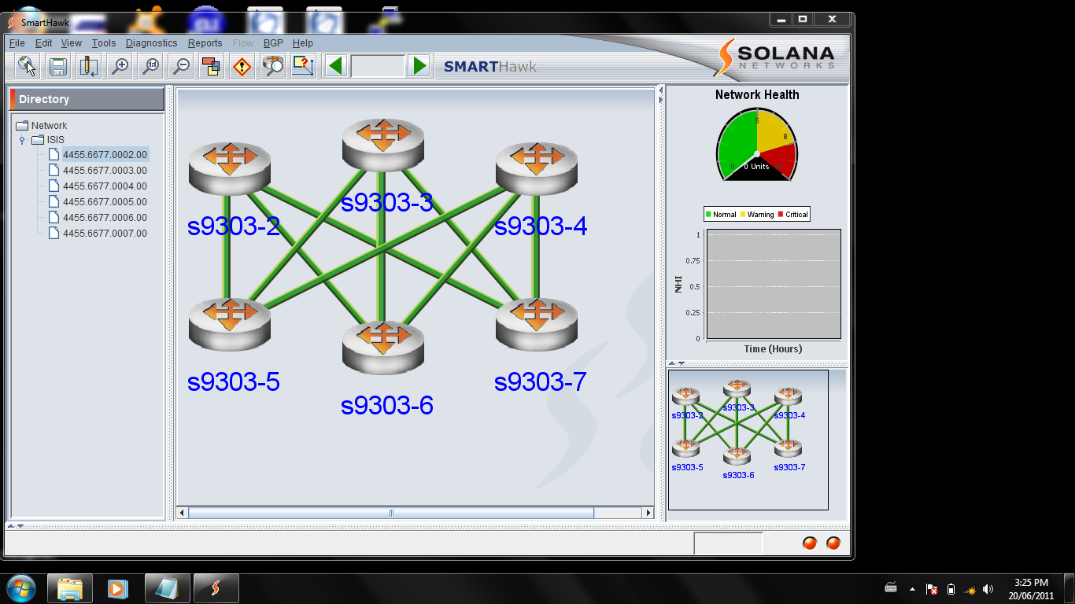
Task: Click the overlapping rectangles layout icon
Action: click(211, 66)
